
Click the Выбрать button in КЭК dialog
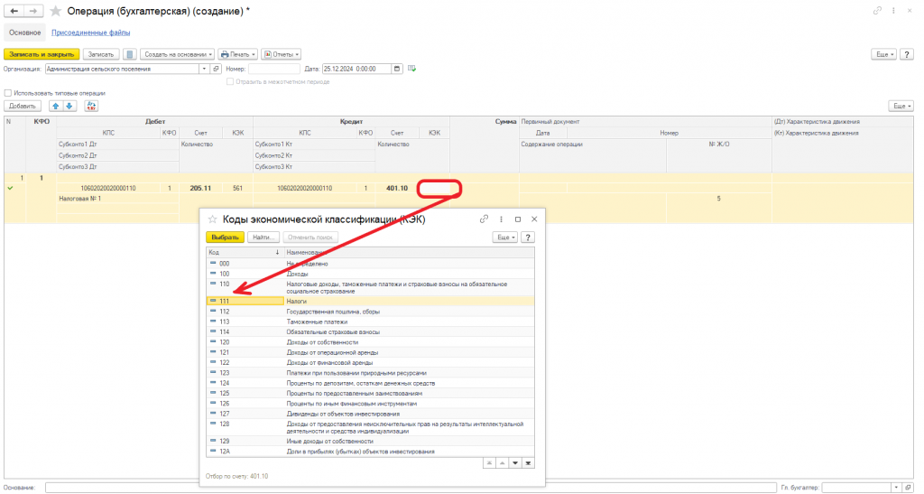click(225, 237)
